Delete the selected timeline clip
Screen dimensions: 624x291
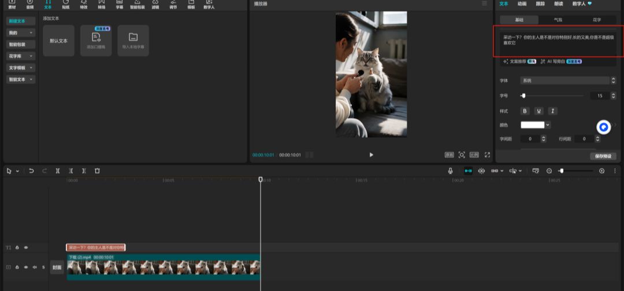click(x=97, y=171)
